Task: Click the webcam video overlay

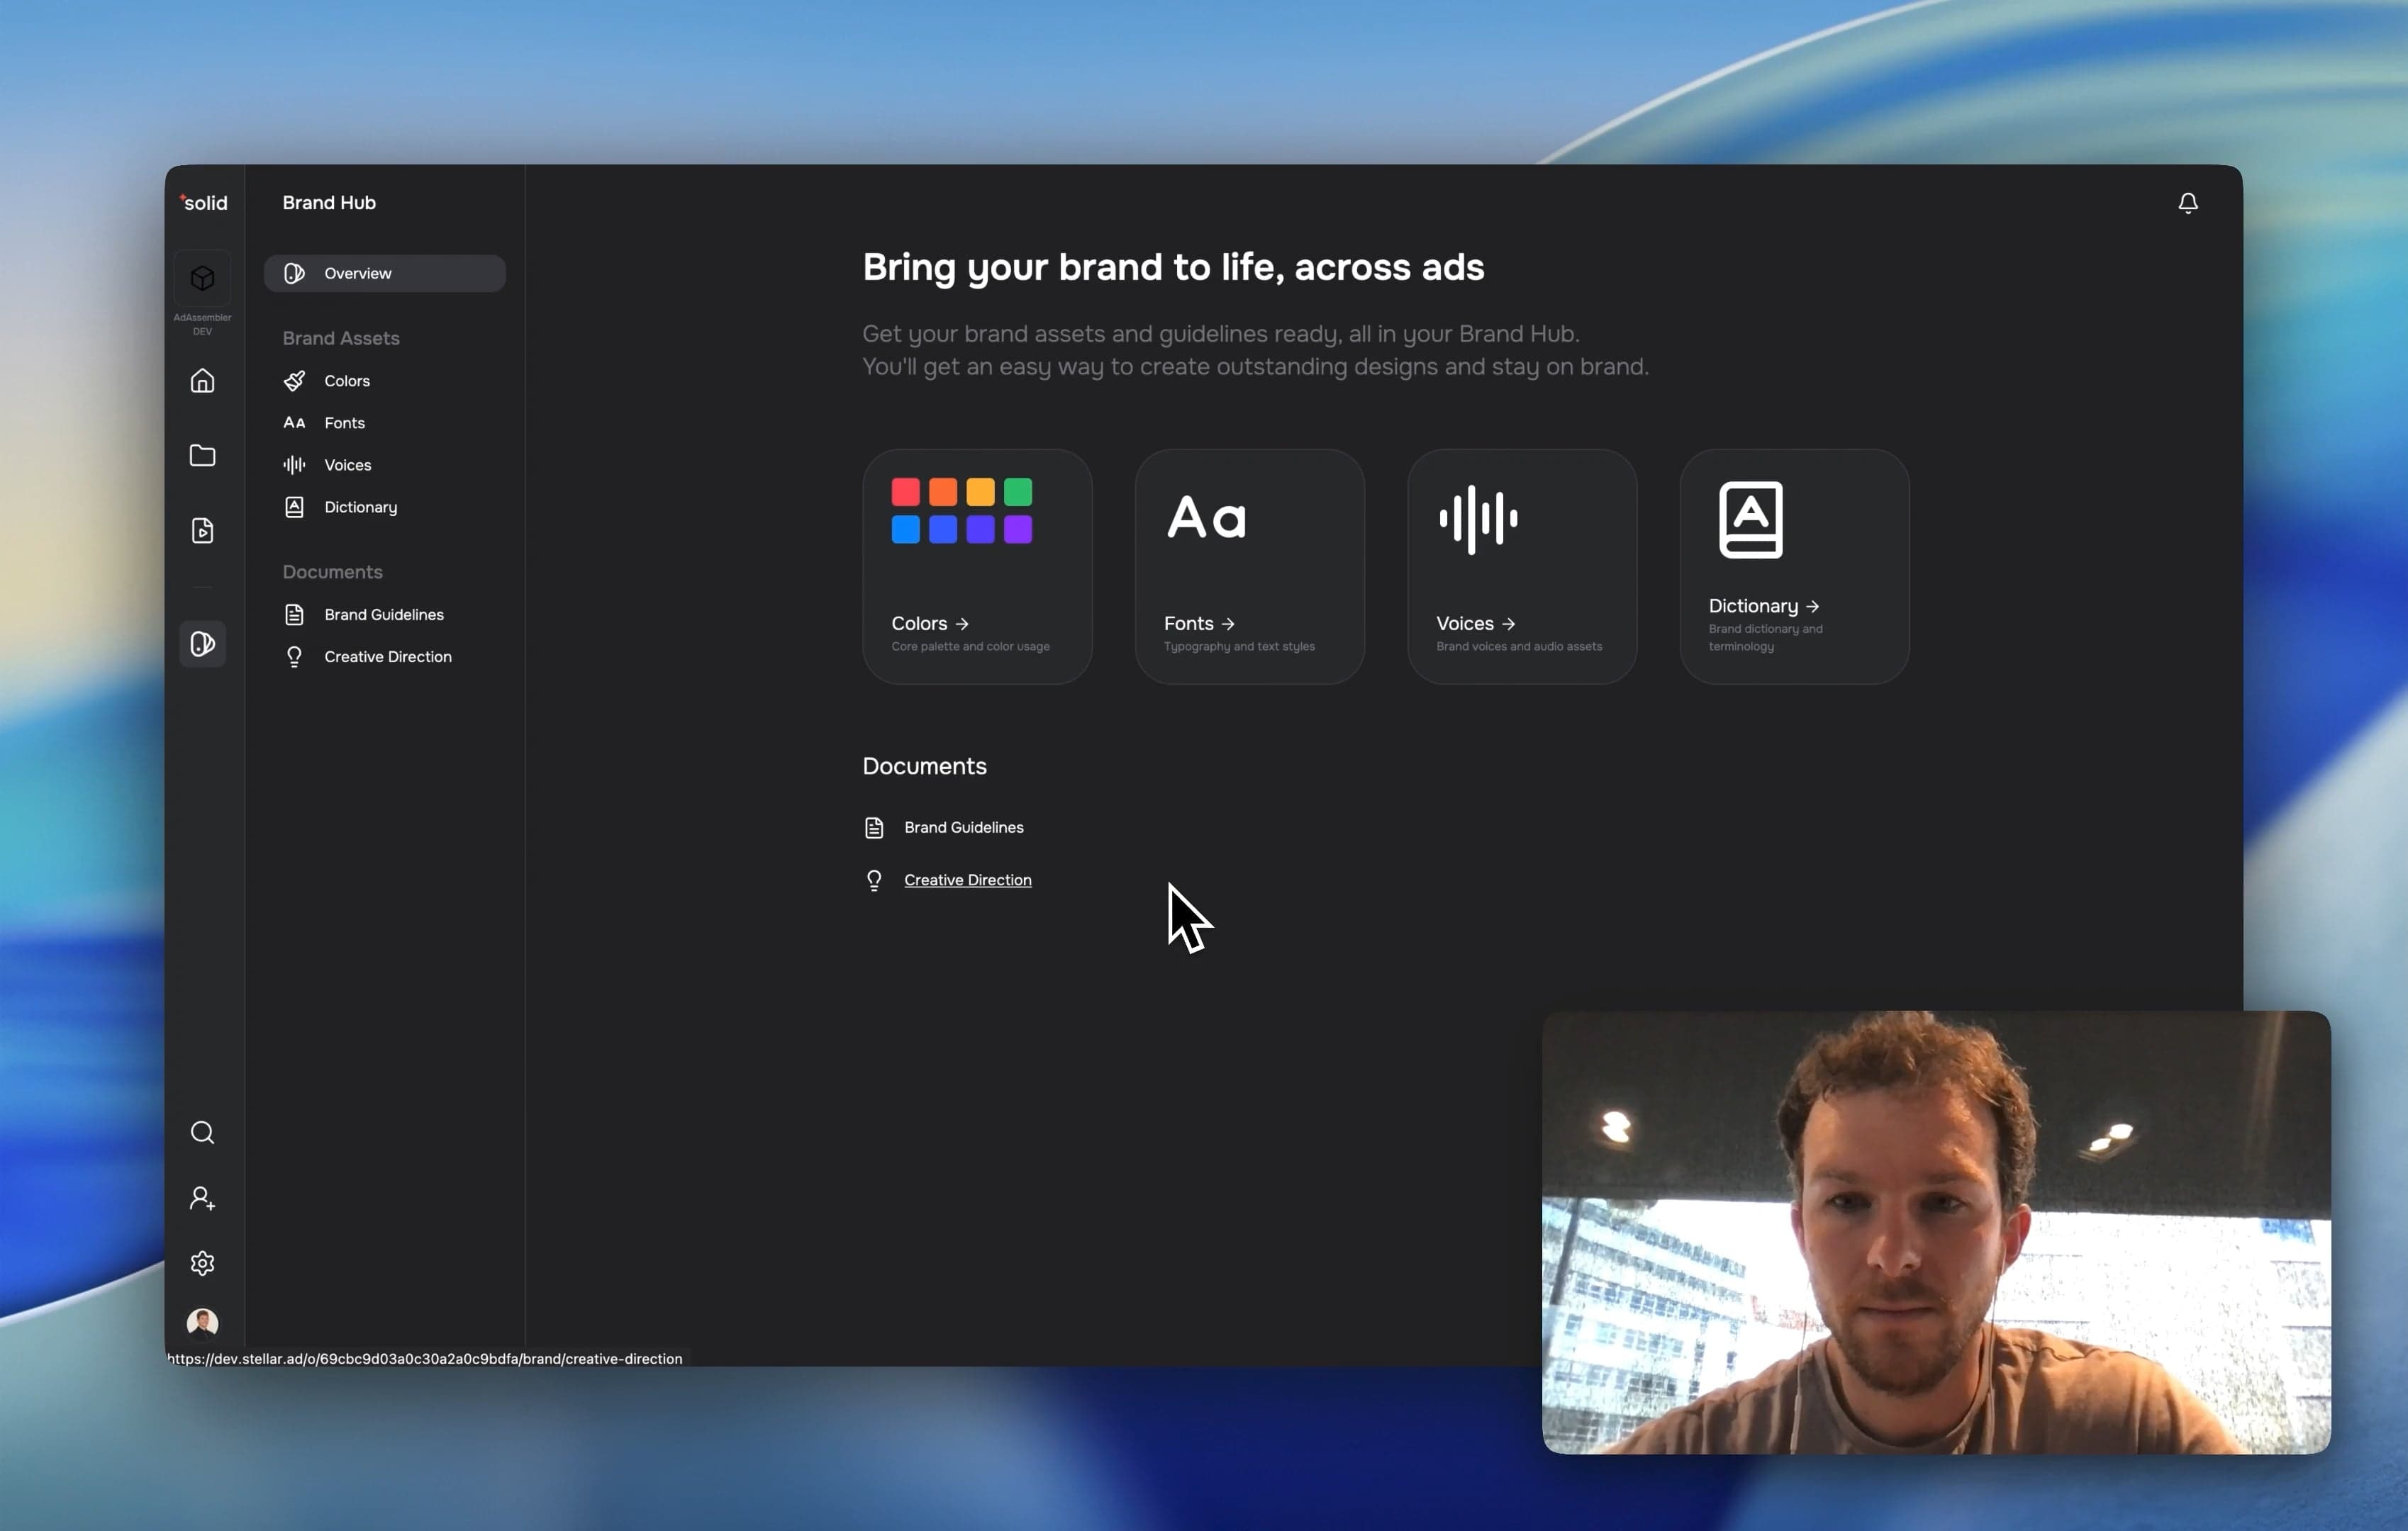Action: tap(1937, 1232)
